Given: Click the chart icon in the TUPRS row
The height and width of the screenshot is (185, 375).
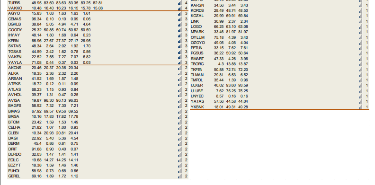Looking at the screenshot, I should (180, 3).
